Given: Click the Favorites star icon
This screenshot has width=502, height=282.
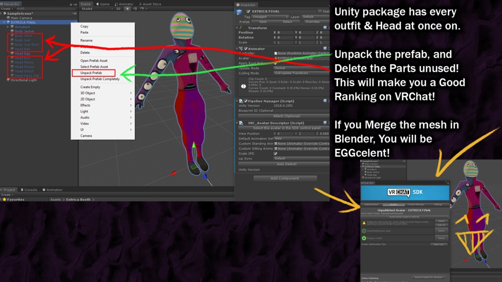Looking at the screenshot, I should click(4, 199).
